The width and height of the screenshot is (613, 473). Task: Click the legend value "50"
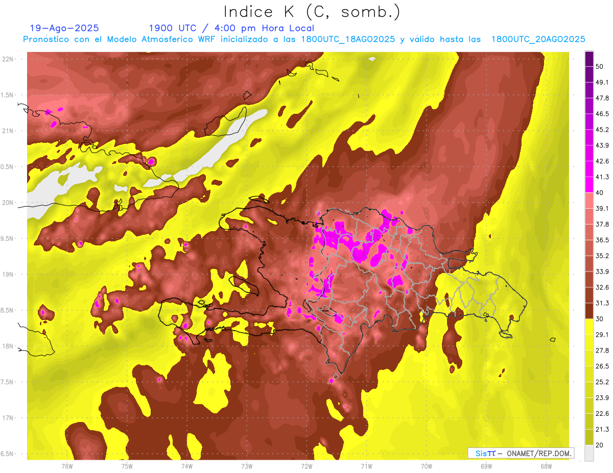(600, 67)
